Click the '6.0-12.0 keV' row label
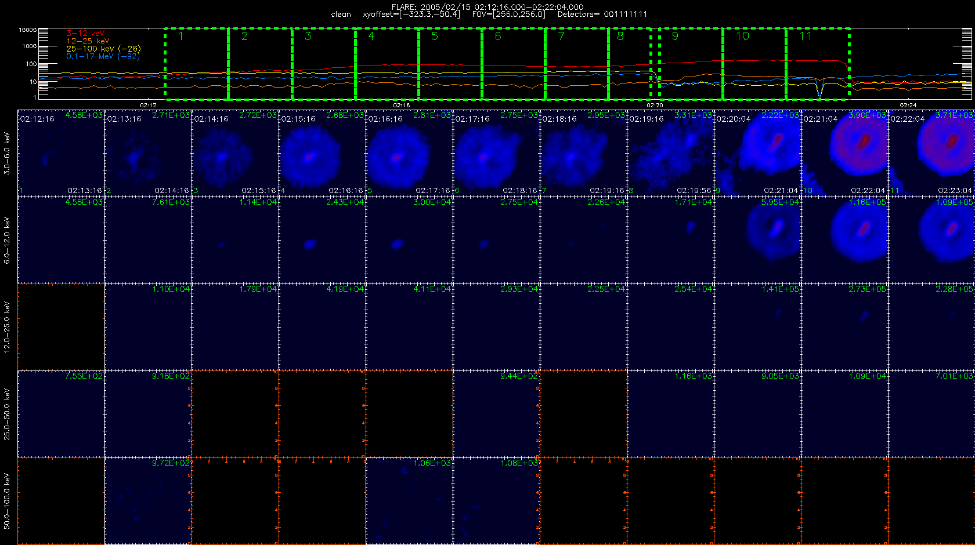The height and width of the screenshot is (545, 975). coord(7,240)
